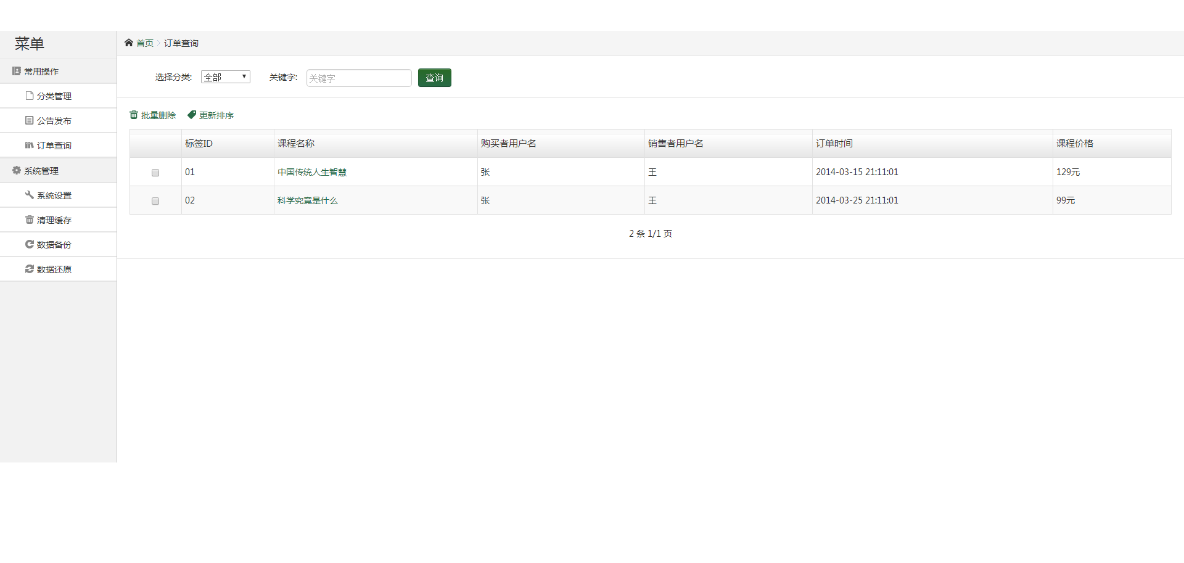The height and width of the screenshot is (563, 1184).
Task: Open 订单查询 in the sidebar
Action: click(59, 145)
